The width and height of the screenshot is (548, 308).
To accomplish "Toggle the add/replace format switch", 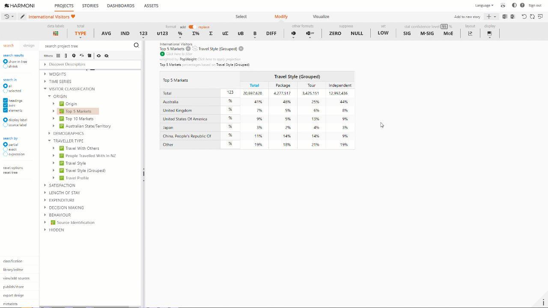I will pyautogui.click(x=192, y=27).
